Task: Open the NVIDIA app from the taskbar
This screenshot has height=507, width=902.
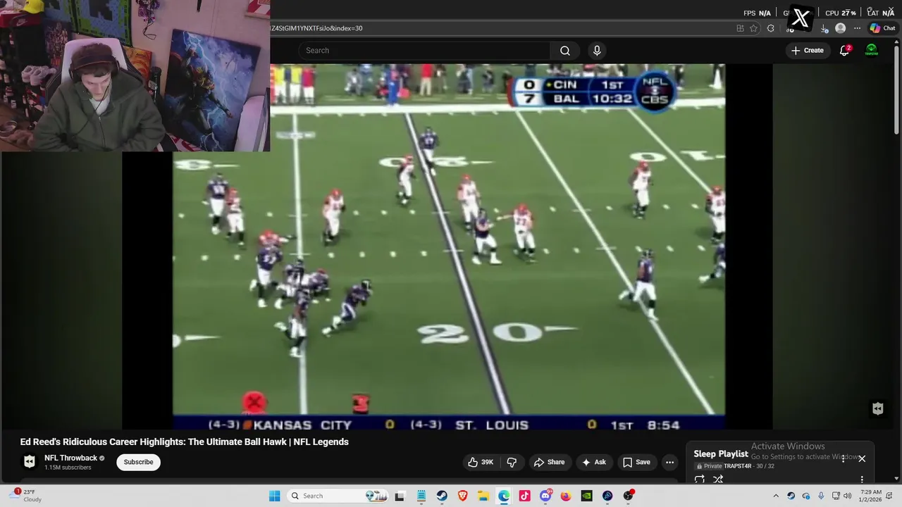Action: 586,496
